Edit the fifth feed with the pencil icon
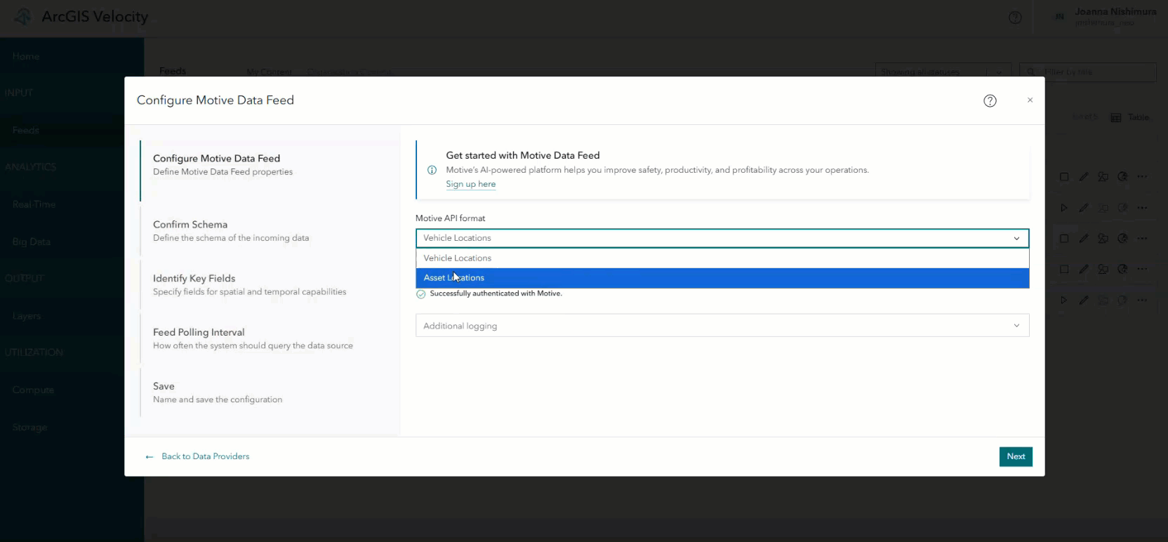1168x542 pixels. pyautogui.click(x=1084, y=300)
